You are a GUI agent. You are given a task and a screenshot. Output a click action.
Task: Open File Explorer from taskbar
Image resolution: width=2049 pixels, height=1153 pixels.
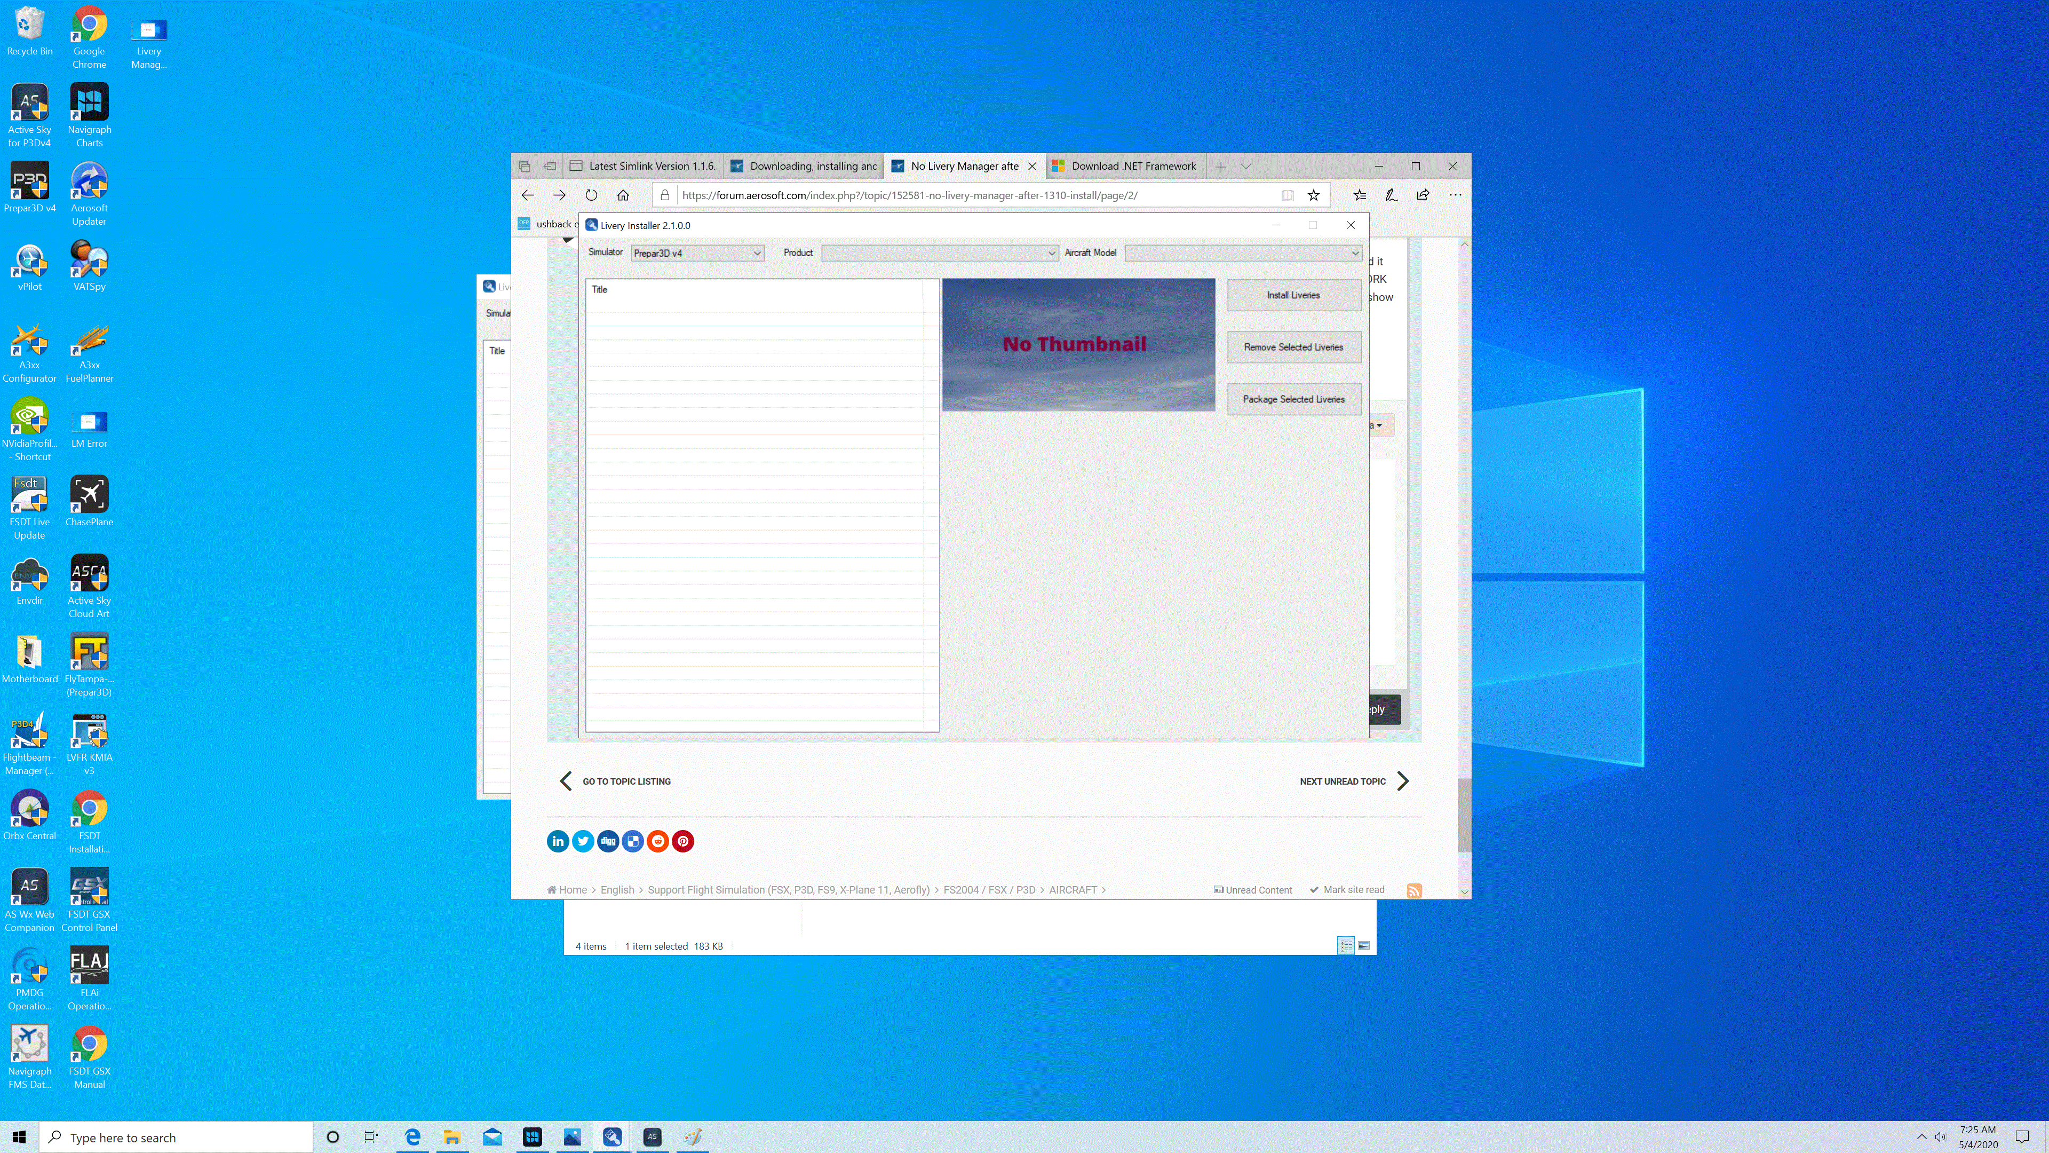[452, 1137]
